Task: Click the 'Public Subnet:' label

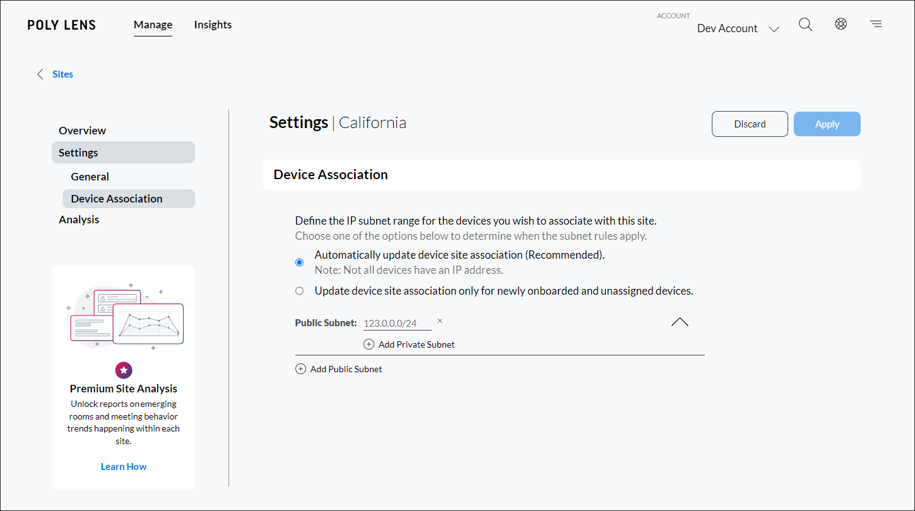Action: point(326,323)
